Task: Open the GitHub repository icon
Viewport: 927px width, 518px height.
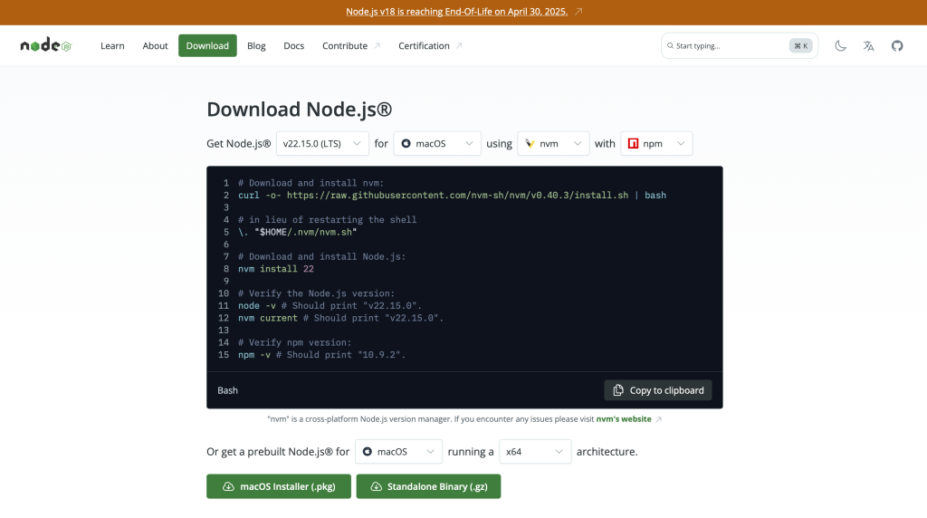Action: [x=896, y=45]
